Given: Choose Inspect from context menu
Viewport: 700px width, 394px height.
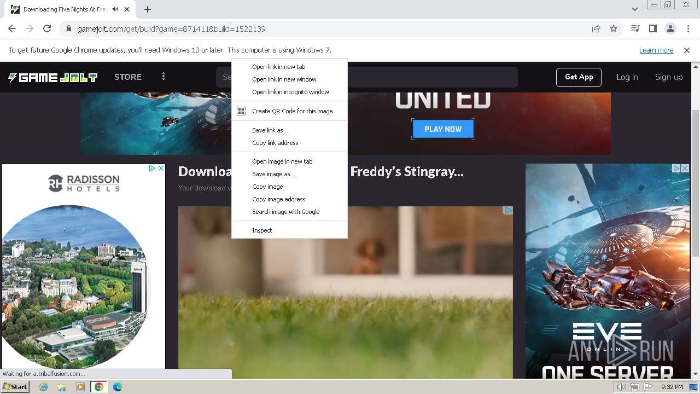Looking at the screenshot, I should tap(289, 230).
